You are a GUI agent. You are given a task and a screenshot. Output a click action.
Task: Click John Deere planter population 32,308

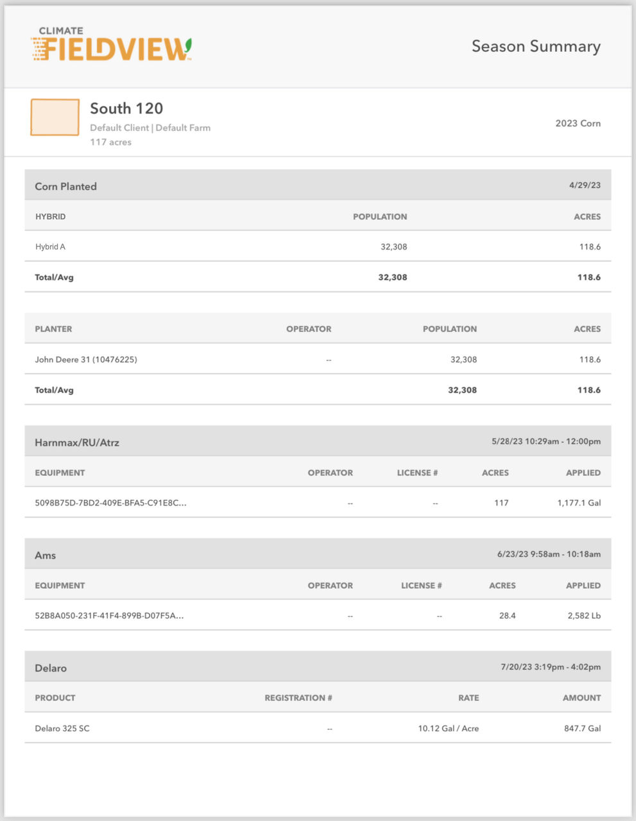pos(463,359)
